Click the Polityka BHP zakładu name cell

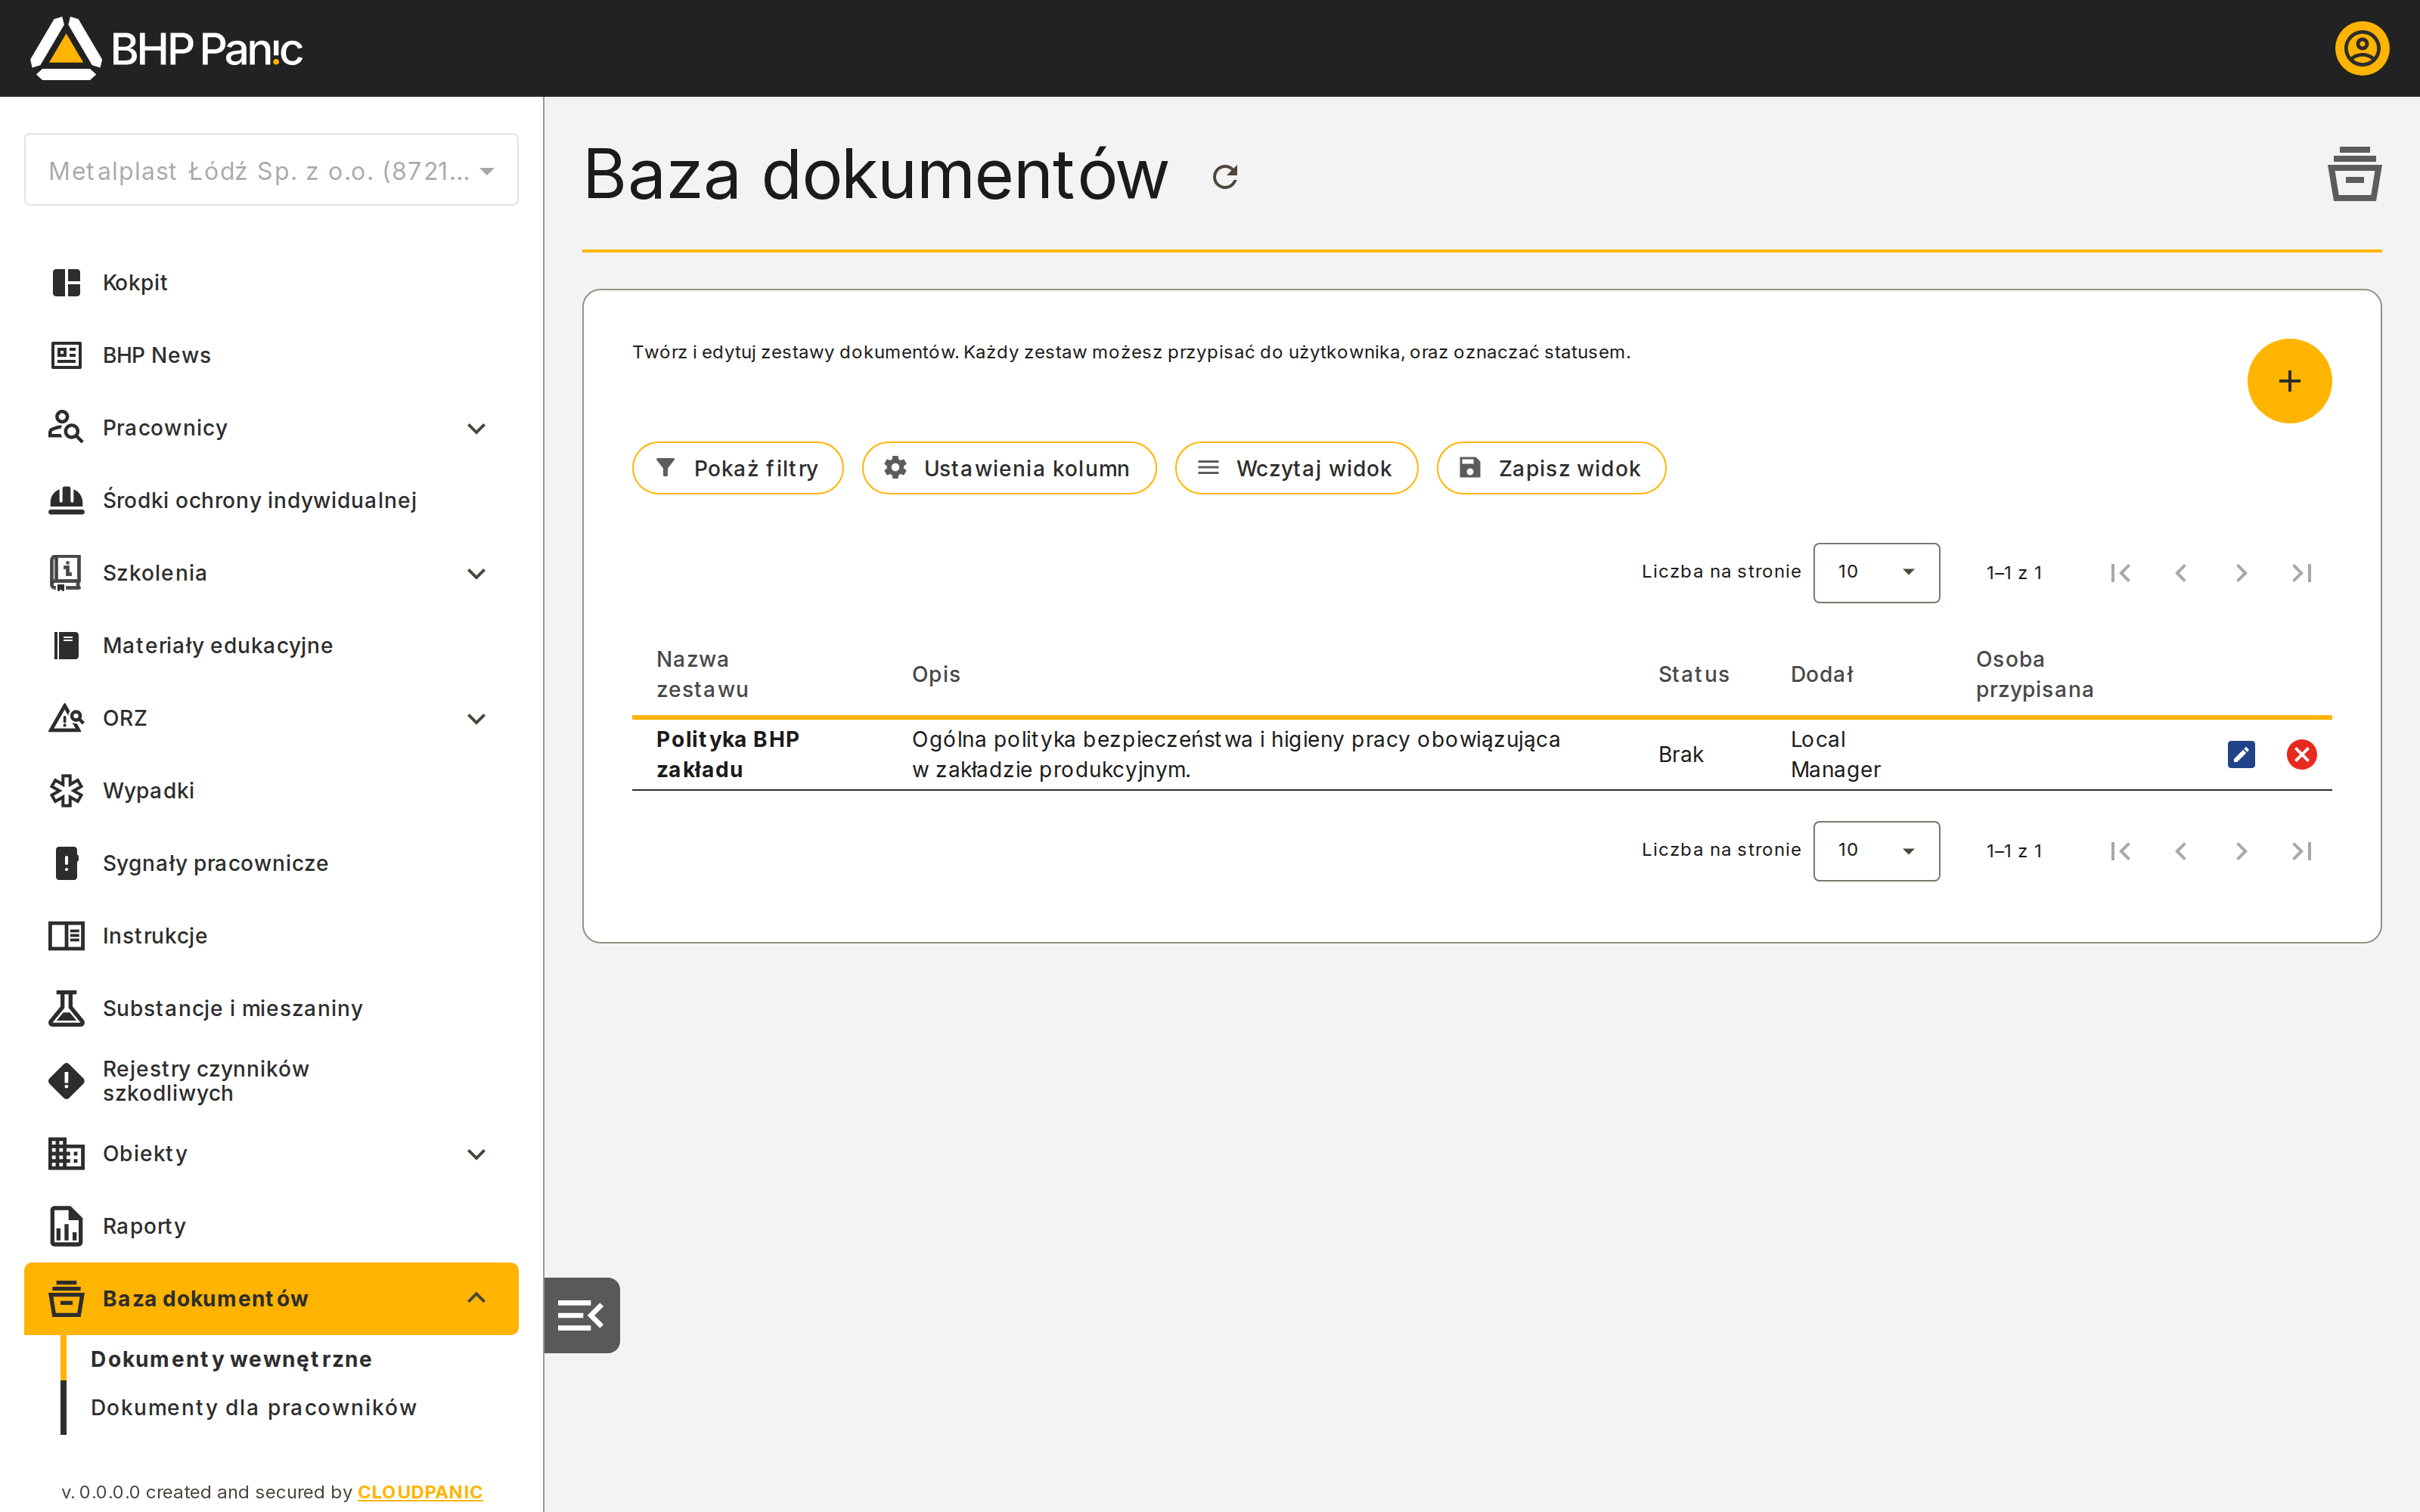point(727,755)
